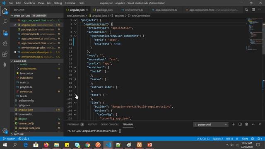Switch to the Debug Console tab
The image size is (265, 149).
click(x=109, y=125)
